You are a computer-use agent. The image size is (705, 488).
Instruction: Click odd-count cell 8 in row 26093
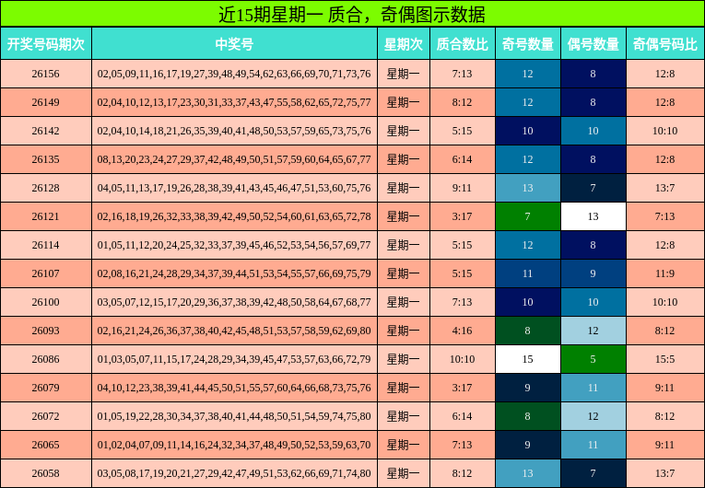click(x=528, y=331)
